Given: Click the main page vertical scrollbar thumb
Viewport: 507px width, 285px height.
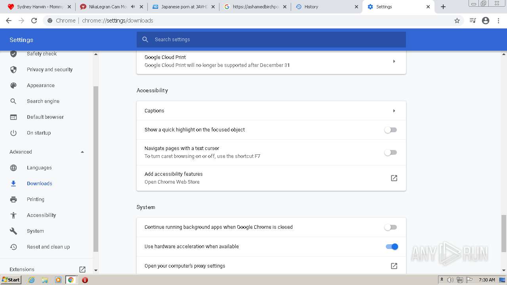Looking at the screenshot, I should [504, 234].
